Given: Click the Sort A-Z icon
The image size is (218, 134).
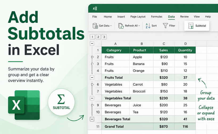Looking at the screenshot, I should [148, 26].
